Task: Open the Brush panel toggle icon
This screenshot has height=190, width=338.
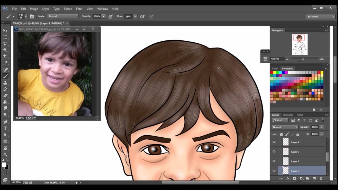Action: tap(32, 16)
